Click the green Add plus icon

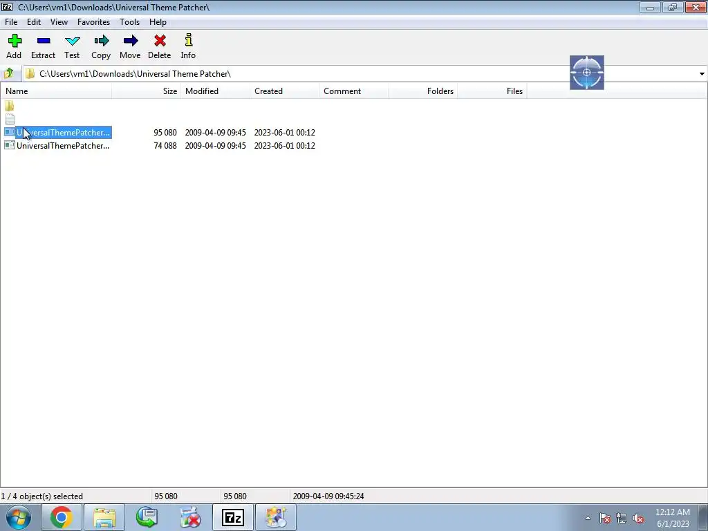click(x=15, y=41)
